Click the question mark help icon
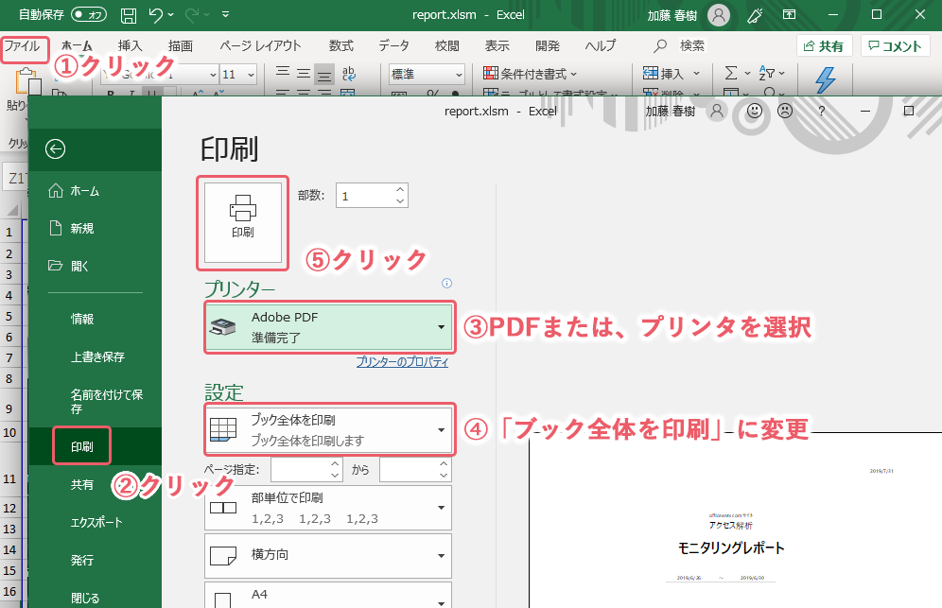This screenshot has height=608, width=942. click(x=821, y=112)
